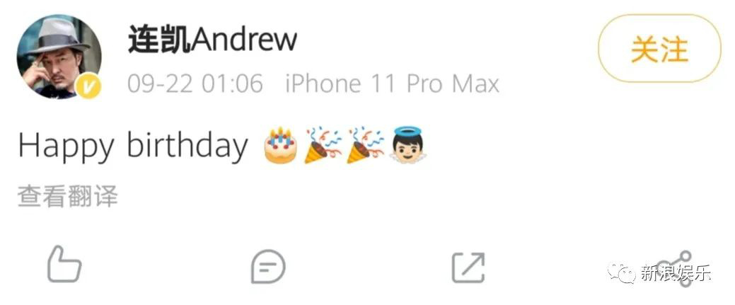Image resolution: width=735 pixels, height=305 pixels.
Task: Click the 09-22 01:06 timestamp
Action: pyautogui.click(x=195, y=84)
